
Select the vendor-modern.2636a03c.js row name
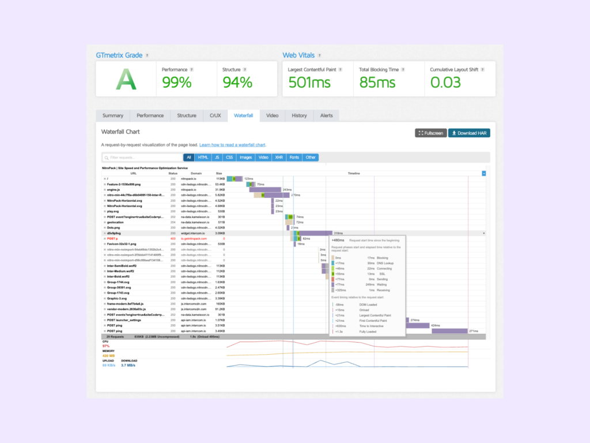pos(126,309)
